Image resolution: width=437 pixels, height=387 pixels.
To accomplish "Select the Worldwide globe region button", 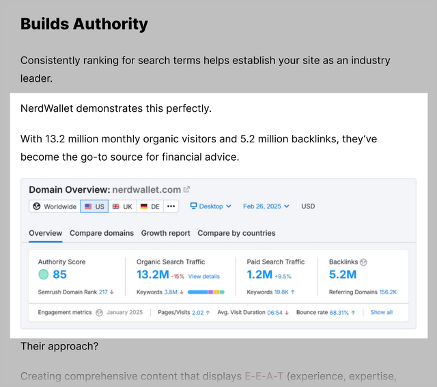I will pyautogui.click(x=55, y=206).
